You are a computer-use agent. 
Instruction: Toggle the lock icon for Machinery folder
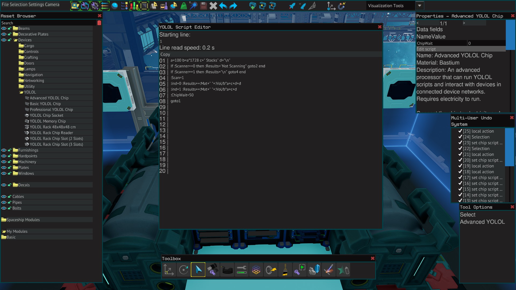10,162
